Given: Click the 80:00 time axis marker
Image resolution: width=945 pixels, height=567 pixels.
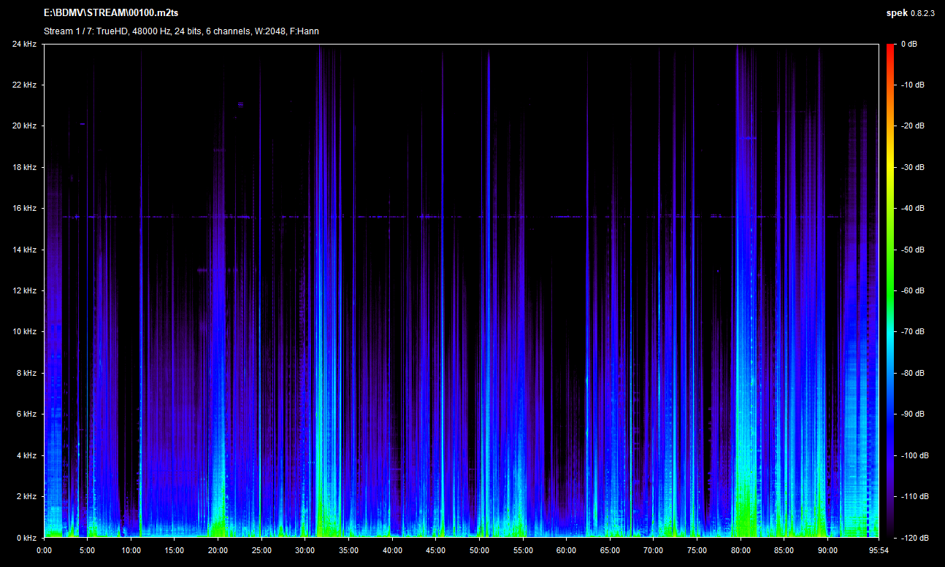Looking at the screenshot, I should click(x=741, y=550).
